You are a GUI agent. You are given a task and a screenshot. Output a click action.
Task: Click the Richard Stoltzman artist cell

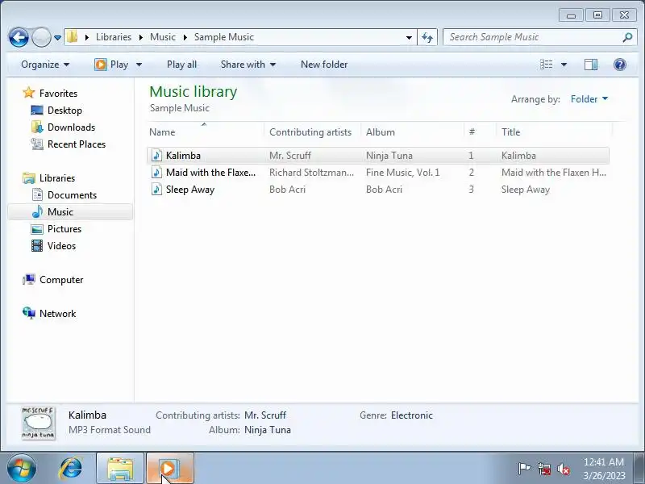(x=311, y=173)
